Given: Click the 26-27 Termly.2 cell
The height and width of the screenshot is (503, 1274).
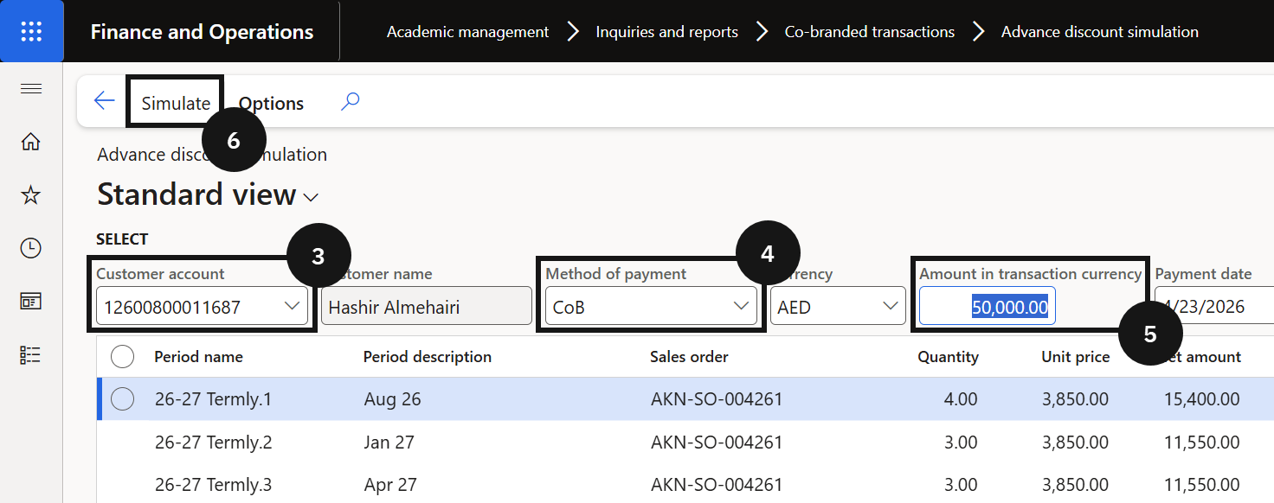Looking at the screenshot, I should 213,443.
